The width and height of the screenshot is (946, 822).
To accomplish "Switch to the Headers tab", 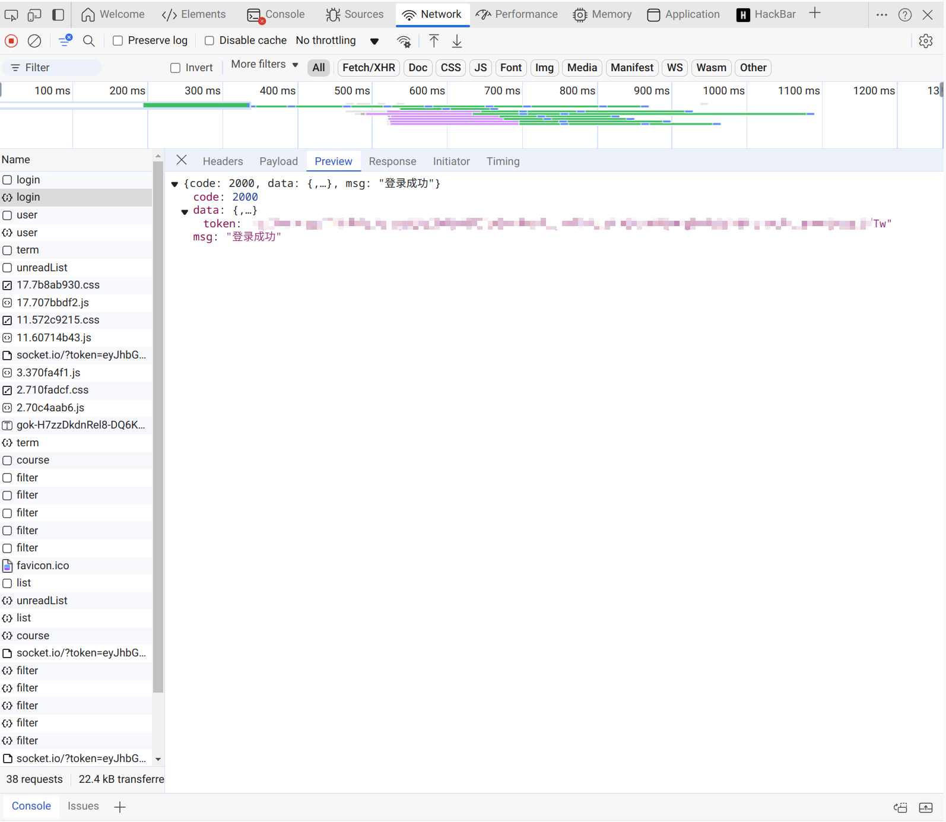I will [x=223, y=161].
